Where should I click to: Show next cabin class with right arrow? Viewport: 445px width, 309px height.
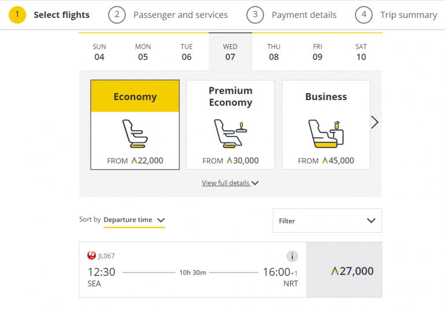tap(374, 122)
